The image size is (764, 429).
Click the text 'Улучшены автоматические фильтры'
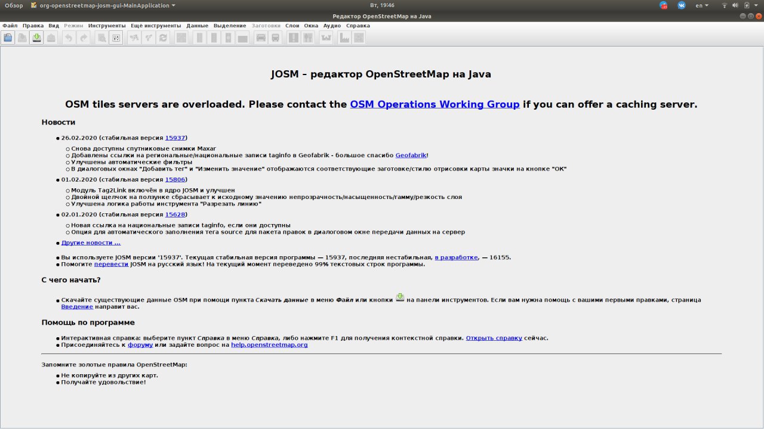(x=131, y=162)
